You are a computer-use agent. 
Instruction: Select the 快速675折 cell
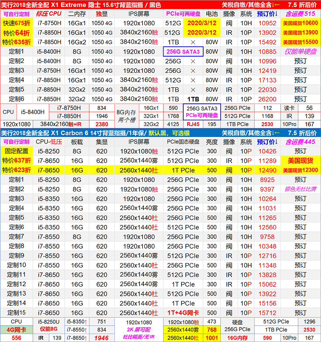coord(16,23)
